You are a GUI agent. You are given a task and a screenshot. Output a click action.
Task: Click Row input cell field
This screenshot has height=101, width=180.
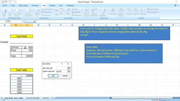62,68
